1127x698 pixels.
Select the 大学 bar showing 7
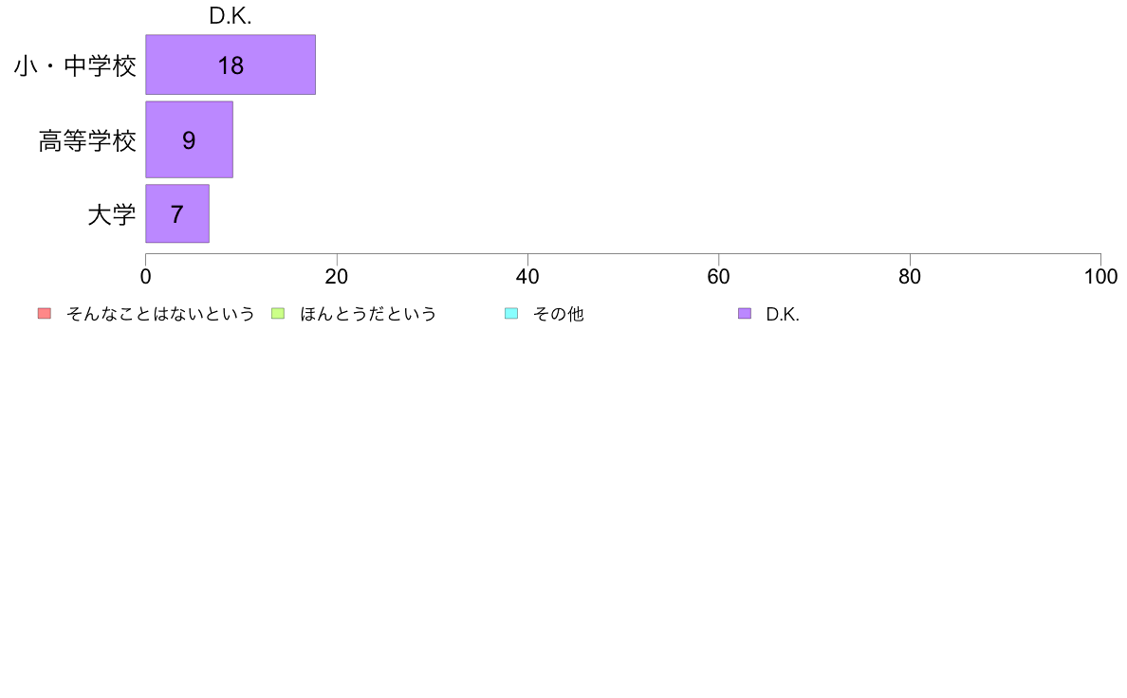(177, 213)
